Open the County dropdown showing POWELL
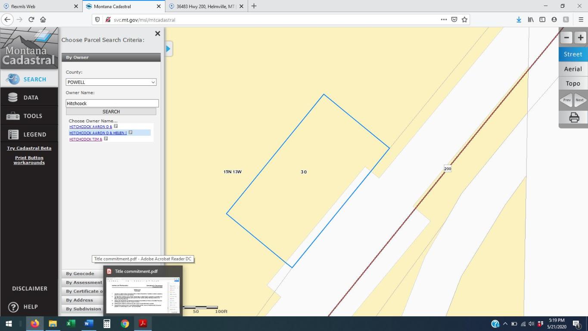Image resolution: width=588 pixels, height=331 pixels. click(x=111, y=82)
